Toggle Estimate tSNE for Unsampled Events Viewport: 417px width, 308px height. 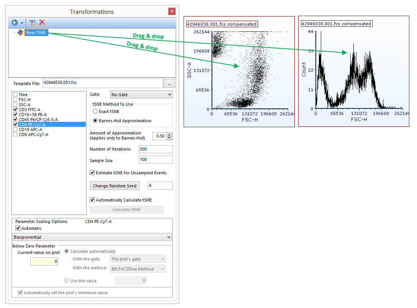[x=92, y=173]
